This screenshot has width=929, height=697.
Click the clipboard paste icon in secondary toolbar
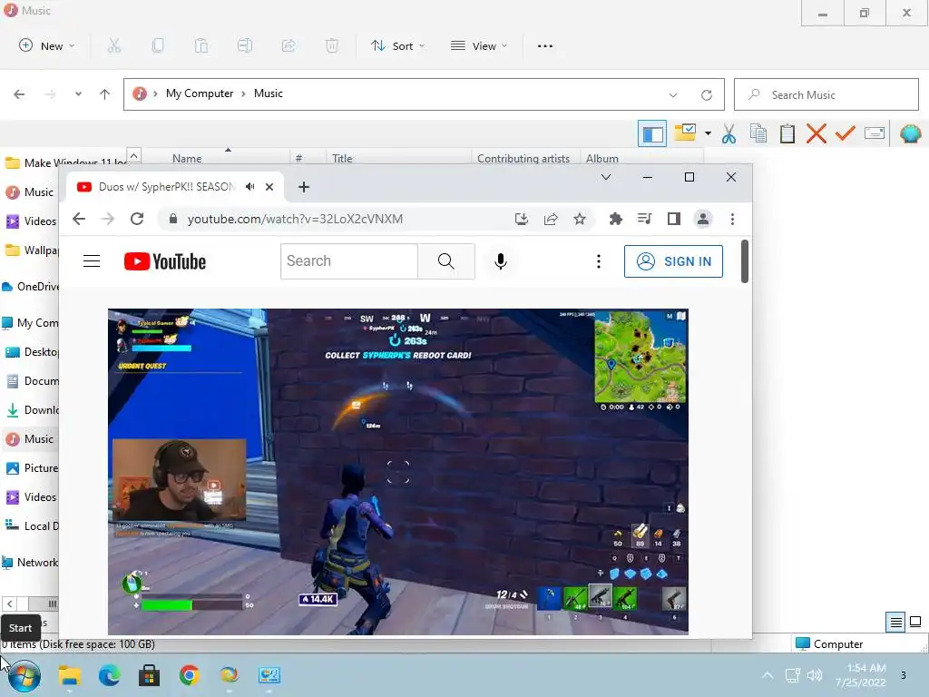[787, 133]
